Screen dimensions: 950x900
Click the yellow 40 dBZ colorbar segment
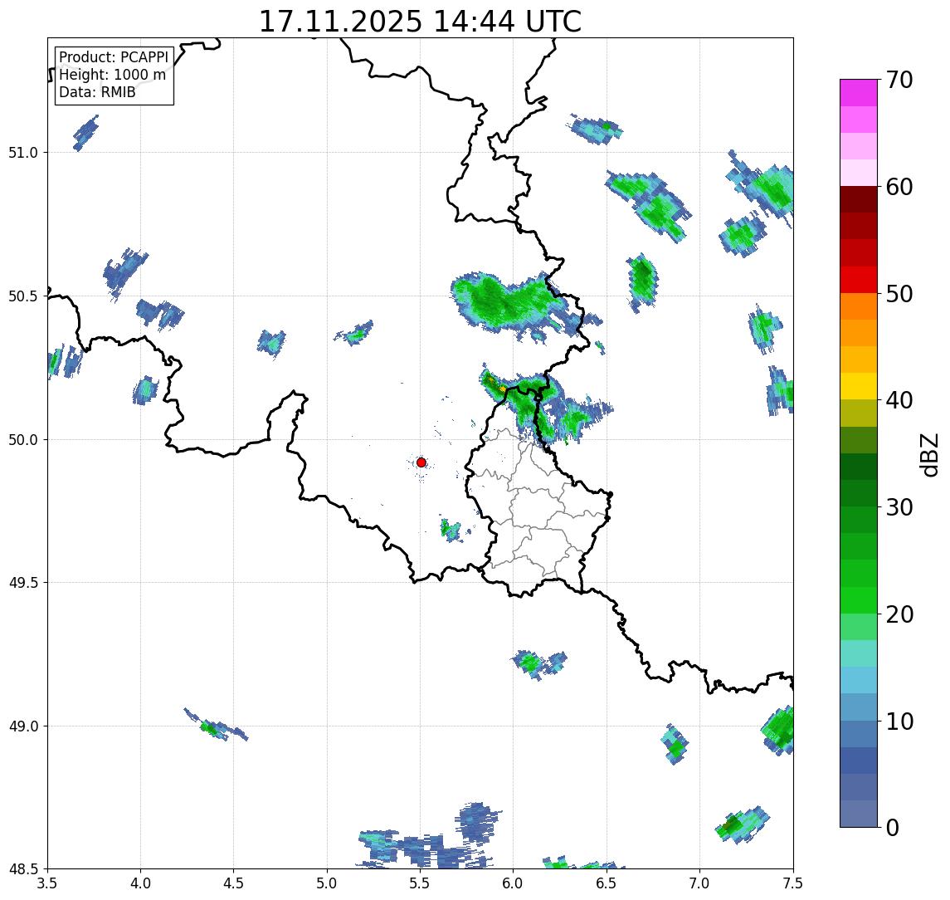click(859, 386)
